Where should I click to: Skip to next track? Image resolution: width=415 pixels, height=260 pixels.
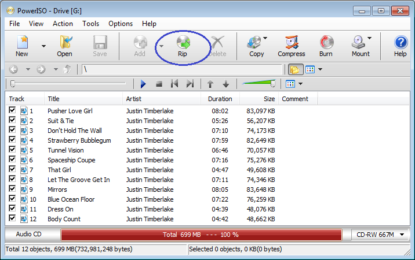190,84
